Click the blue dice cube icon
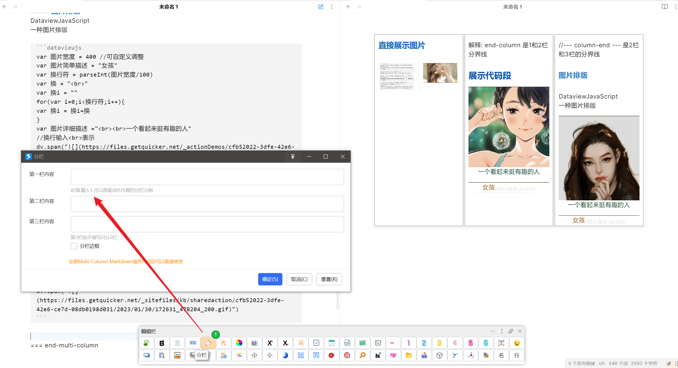Viewport: 678px width, 368px height. pos(440,355)
